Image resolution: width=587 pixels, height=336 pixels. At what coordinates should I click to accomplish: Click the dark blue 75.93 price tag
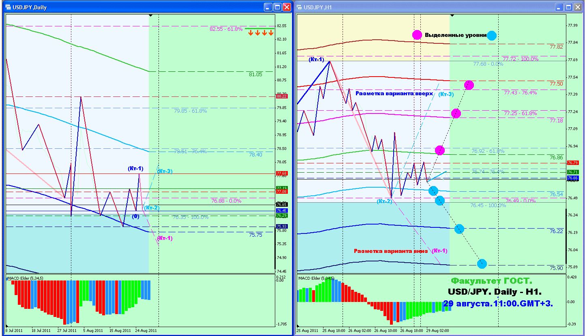282,227
